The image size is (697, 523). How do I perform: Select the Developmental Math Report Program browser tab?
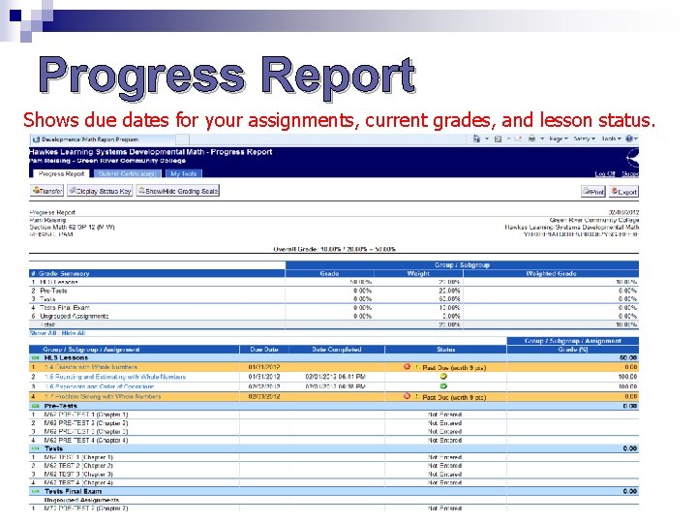pyautogui.click(x=103, y=139)
